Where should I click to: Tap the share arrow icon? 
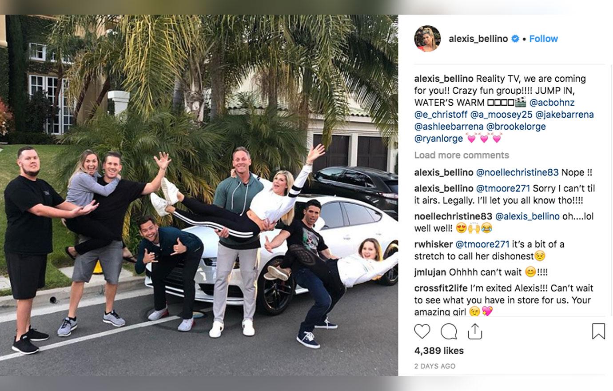pos(475,331)
